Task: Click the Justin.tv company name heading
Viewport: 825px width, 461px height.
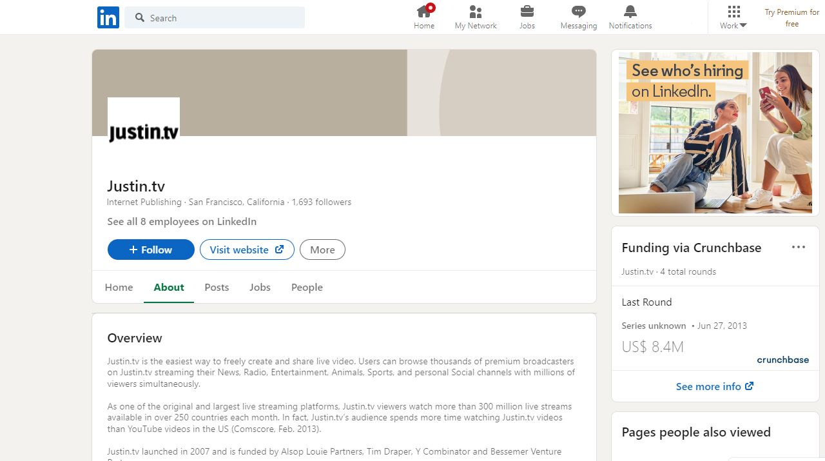Action: pyautogui.click(x=136, y=186)
